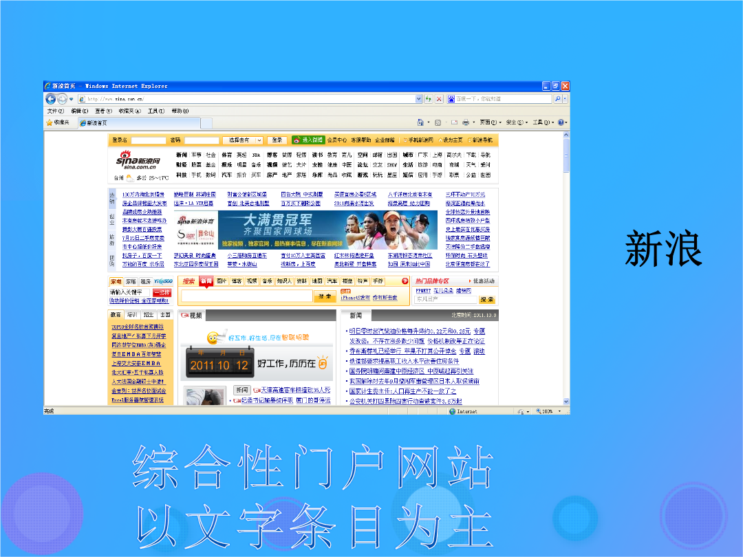Click the green Refresh button beside address bar
The height and width of the screenshot is (557, 743).
(429, 99)
